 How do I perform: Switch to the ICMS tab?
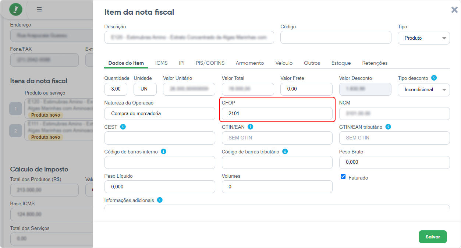[161, 63]
